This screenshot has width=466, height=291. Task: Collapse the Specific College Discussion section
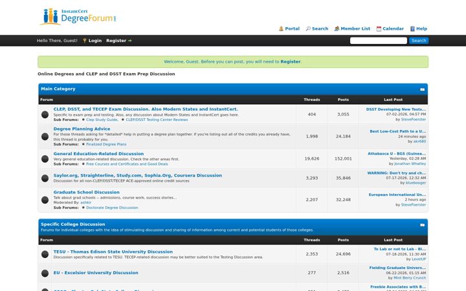click(x=422, y=225)
